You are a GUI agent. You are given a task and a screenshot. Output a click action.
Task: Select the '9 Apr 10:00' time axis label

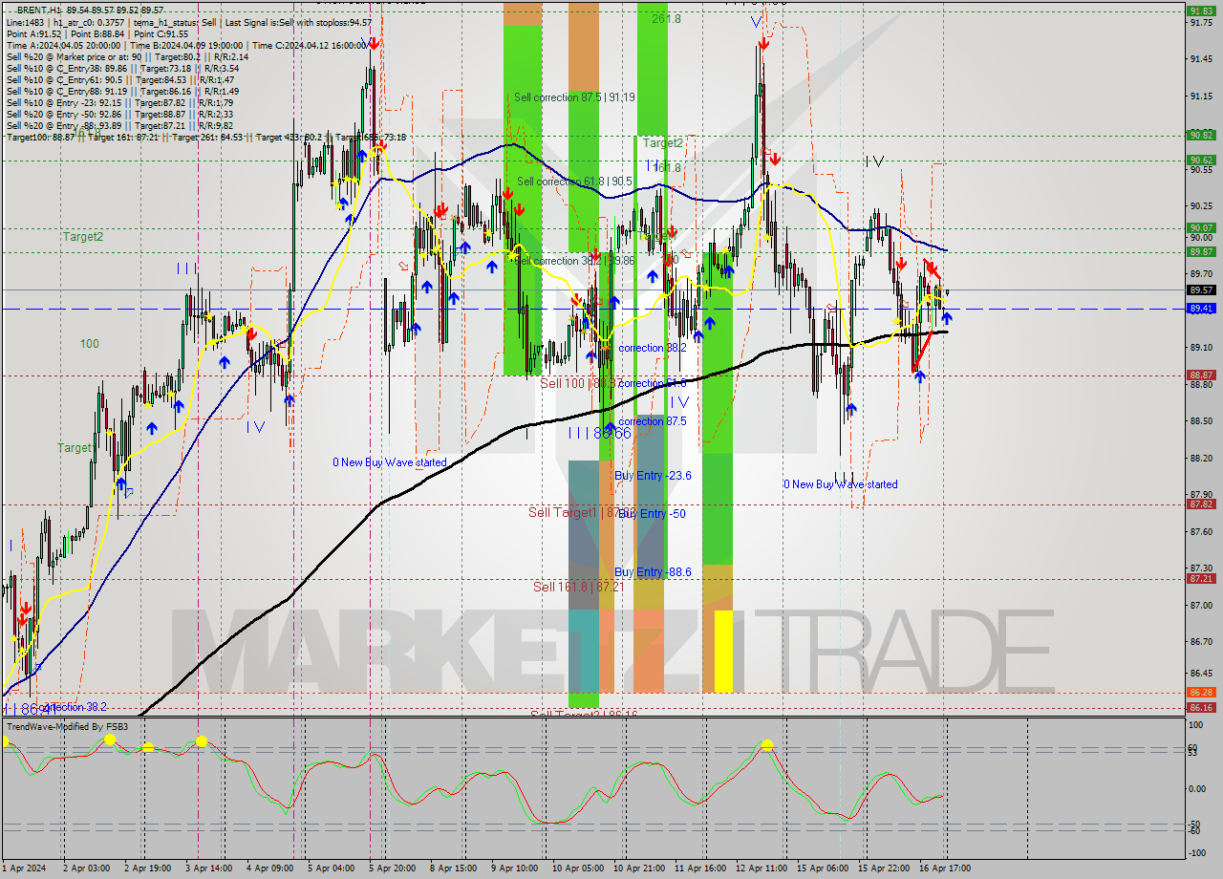tap(514, 868)
